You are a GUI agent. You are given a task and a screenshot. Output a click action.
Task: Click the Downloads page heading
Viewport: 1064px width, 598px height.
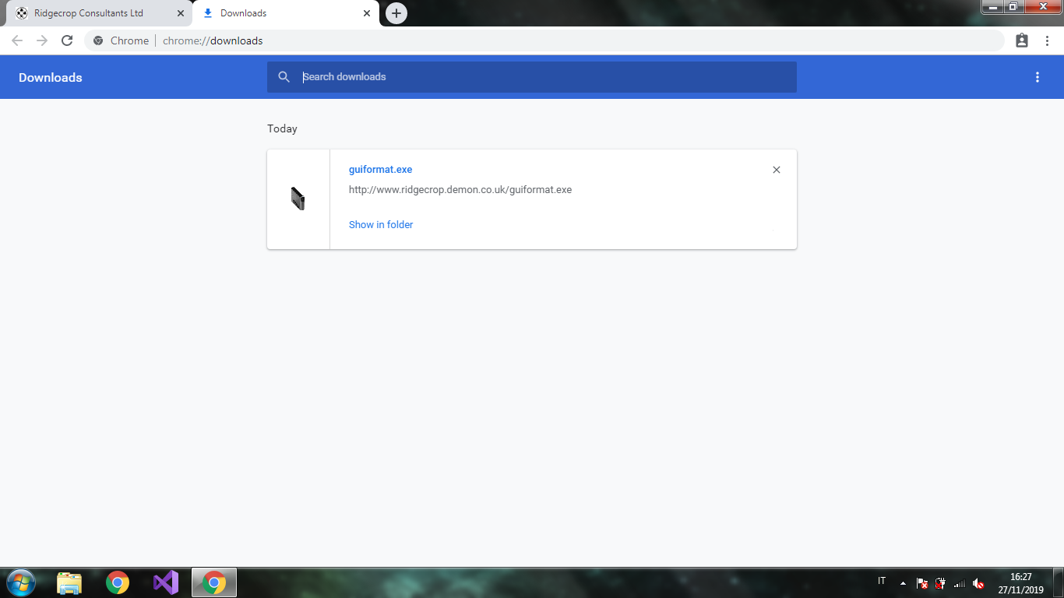tap(51, 77)
